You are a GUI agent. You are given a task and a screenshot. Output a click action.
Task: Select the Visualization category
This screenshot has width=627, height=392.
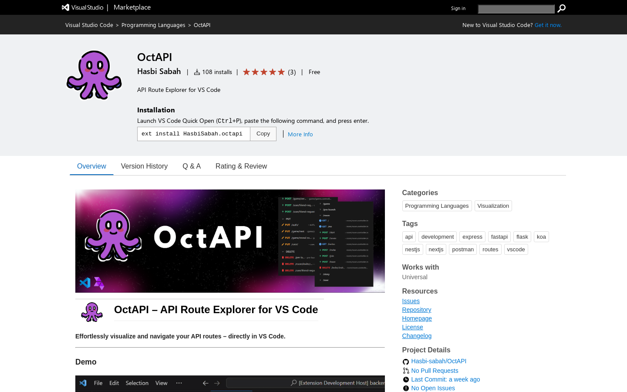tap(493, 206)
